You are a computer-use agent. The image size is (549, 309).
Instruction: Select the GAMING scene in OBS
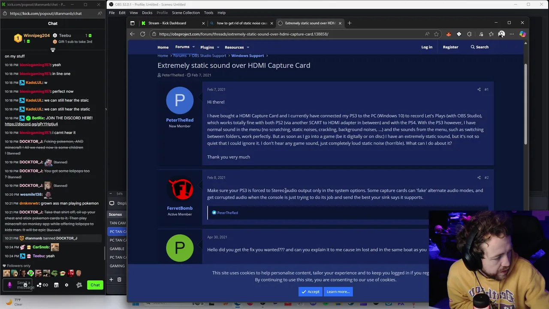[x=118, y=266]
